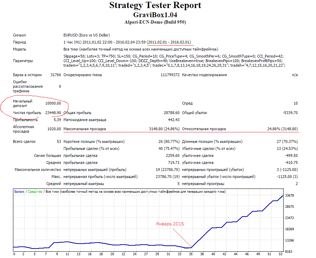The height and width of the screenshot is (258, 316).
Task: Click the average loss trade value -410.75
Action: click(291, 163)
